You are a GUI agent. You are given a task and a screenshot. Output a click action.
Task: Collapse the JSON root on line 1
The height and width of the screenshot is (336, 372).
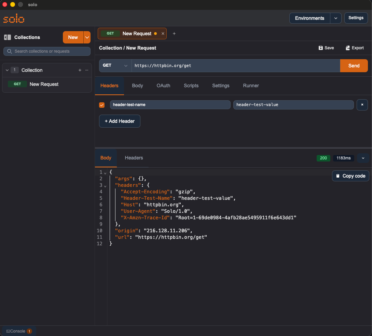[x=105, y=172]
